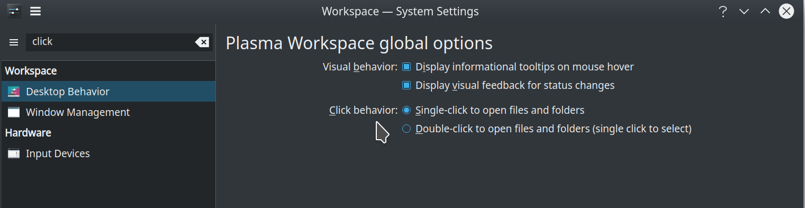Choose Single-click to open files and folders

(406, 111)
